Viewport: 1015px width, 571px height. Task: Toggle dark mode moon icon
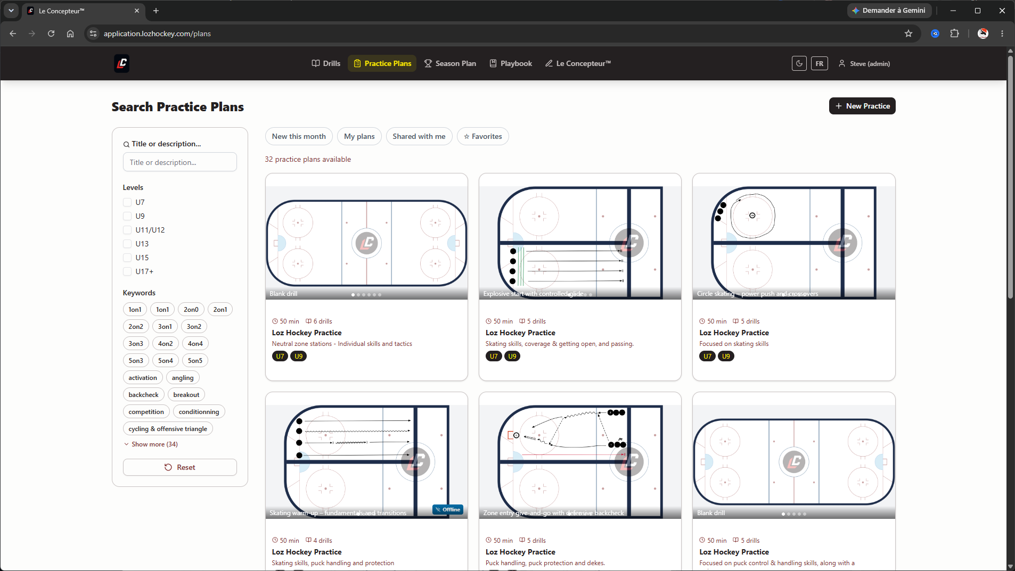pyautogui.click(x=799, y=63)
